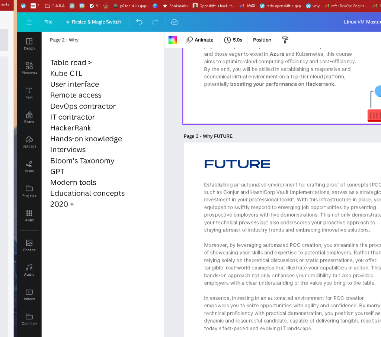Click the 'Kube CTL' note line
Image resolution: width=381 pixels, height=337 pixels.
tap(66, 74)
